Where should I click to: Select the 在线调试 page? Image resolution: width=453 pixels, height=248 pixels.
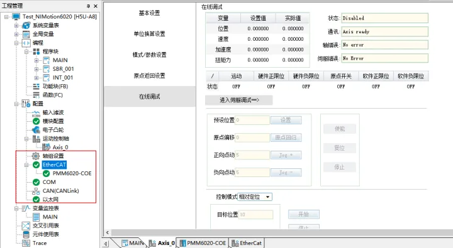[149, 97]
